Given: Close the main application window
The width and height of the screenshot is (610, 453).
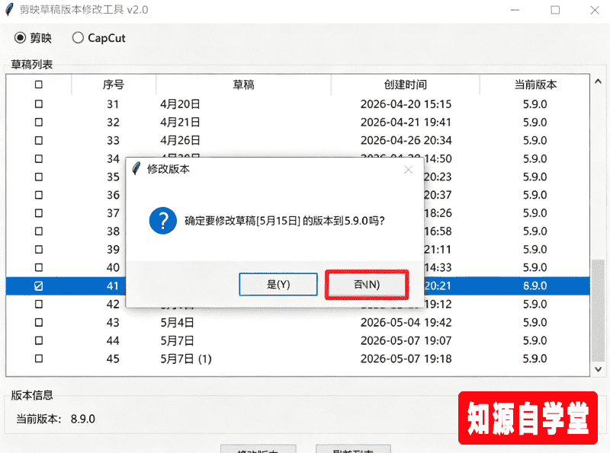Looking at the screenshot, I should (595, 10).
